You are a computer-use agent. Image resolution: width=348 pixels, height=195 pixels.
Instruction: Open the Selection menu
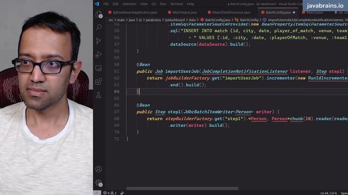pyautogui.click(x=129, y=4)
